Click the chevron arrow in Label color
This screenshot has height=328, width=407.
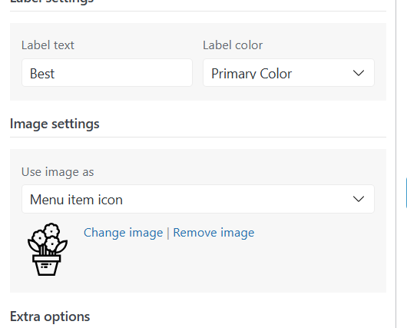(359, 73)
